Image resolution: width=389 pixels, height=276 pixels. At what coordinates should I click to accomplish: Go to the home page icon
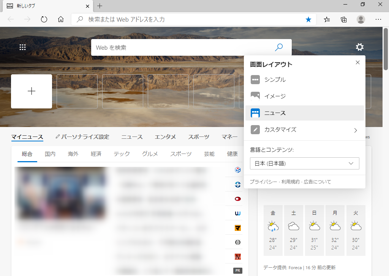click(61, 19)
